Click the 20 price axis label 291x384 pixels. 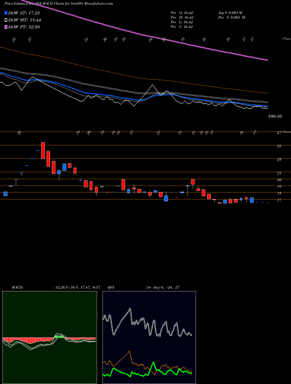pos(279,180)
